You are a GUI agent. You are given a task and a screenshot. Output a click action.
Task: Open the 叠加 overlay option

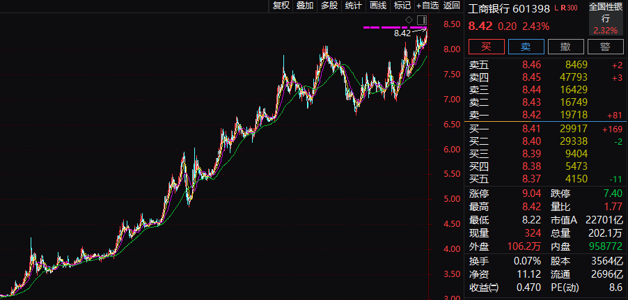(x=305, y=5)
